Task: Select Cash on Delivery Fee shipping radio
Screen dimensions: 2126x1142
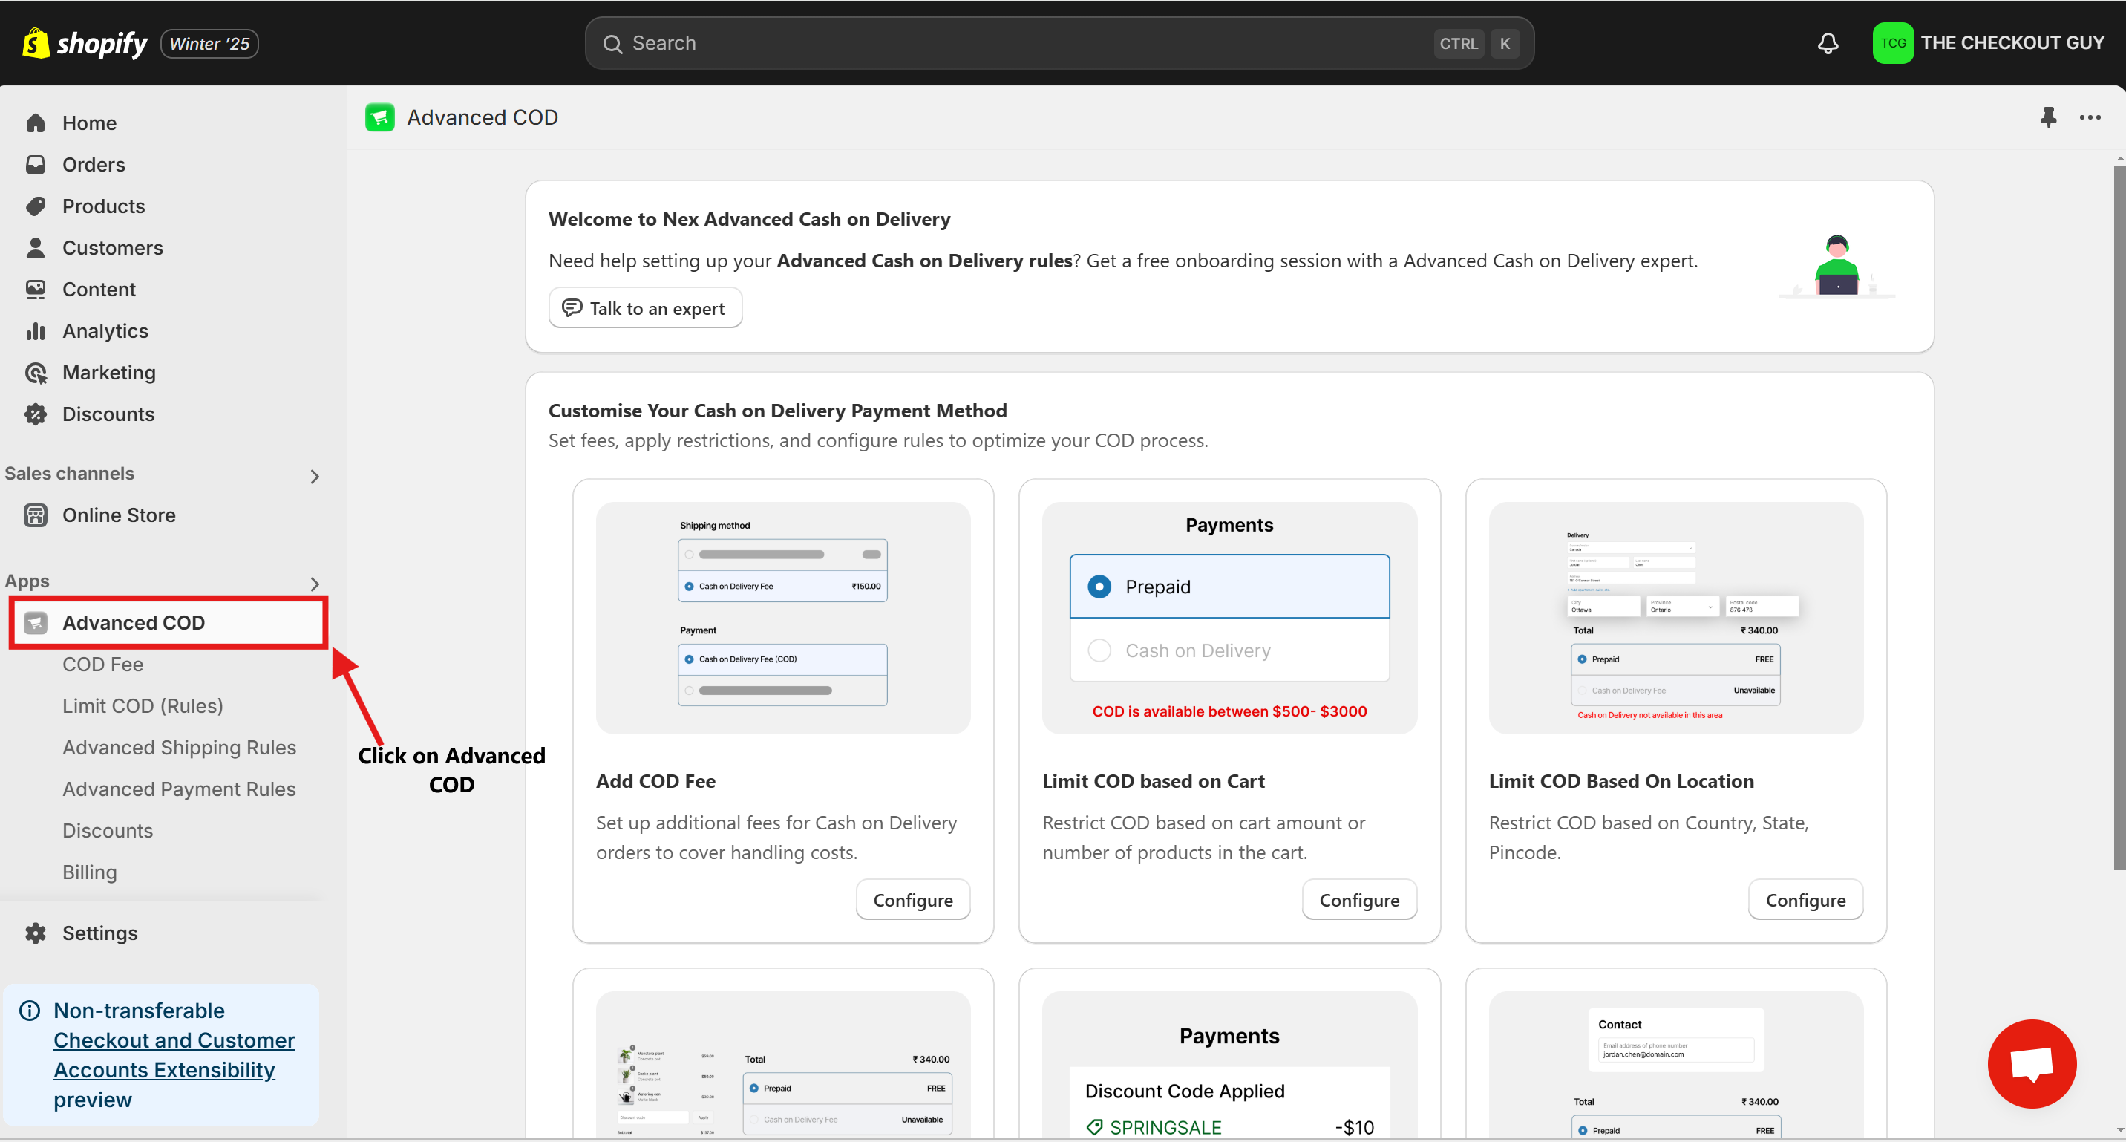Action: point(689,587)
